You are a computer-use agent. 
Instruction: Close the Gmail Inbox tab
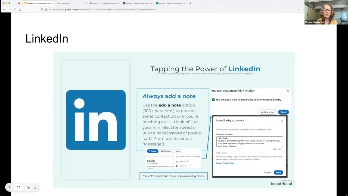[119, 3]
